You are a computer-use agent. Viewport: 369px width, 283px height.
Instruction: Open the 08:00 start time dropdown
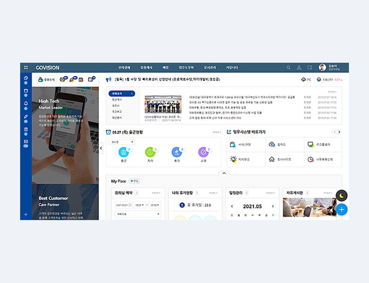click(x=140, y=205)
